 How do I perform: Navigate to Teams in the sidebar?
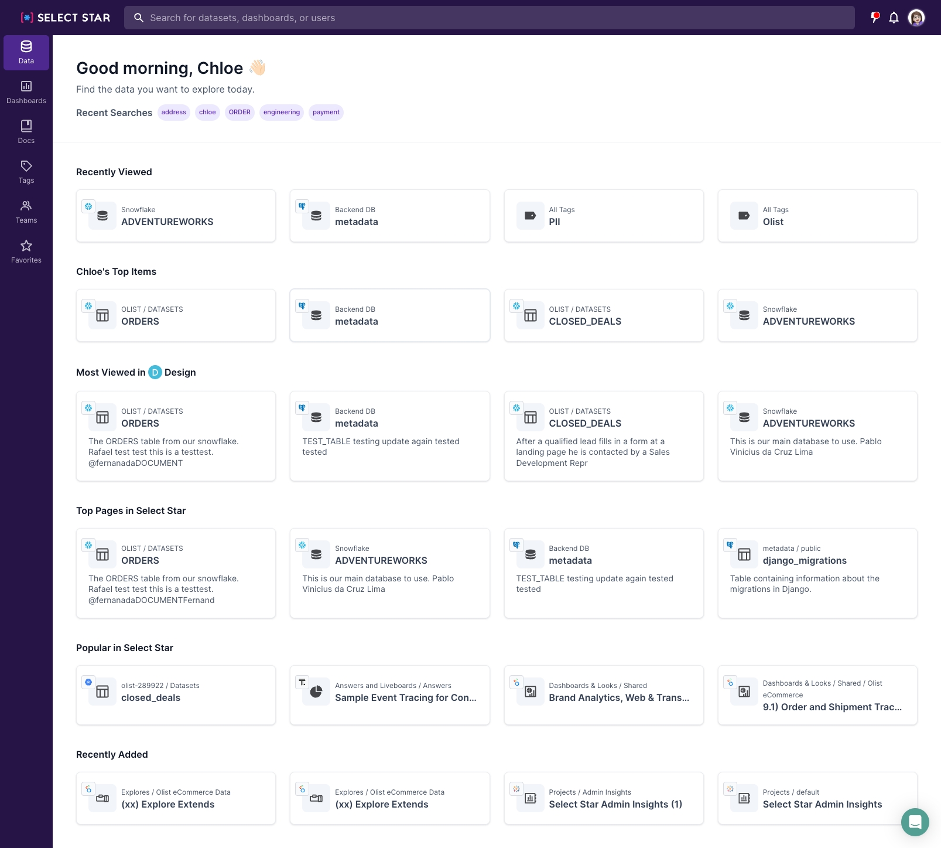point(26,212)
